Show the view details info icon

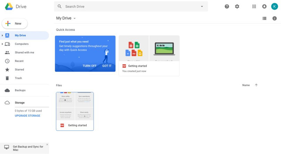[x=274, y=18]
